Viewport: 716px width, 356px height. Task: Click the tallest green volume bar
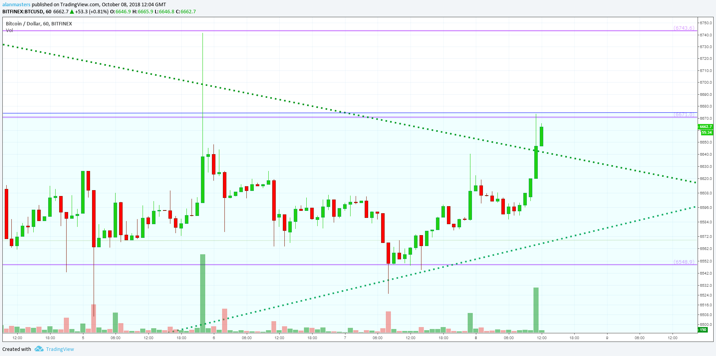pyautogui.click(x=203, y=293)
